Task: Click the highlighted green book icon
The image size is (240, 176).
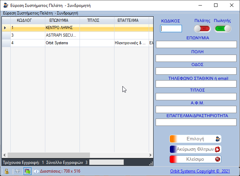Action: click(x=27, y=171)
